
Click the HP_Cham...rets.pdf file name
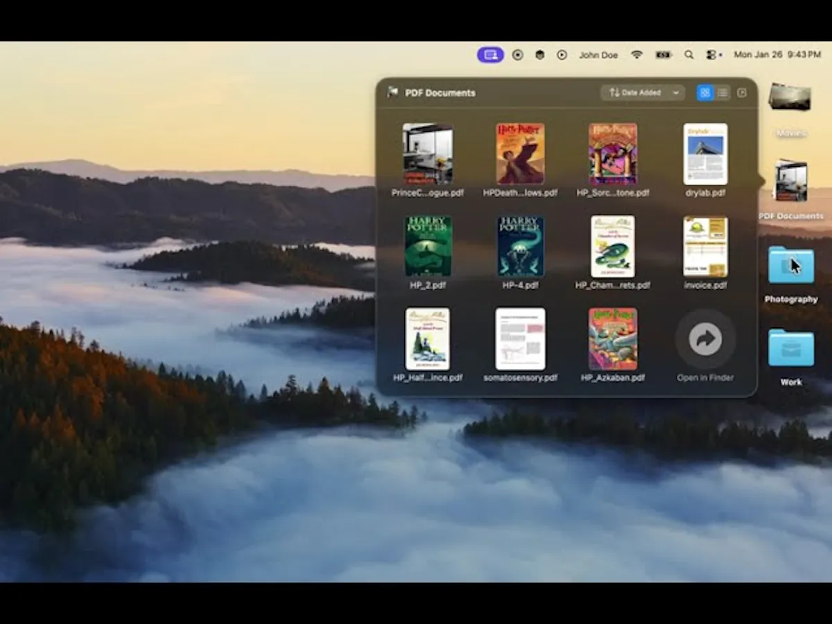613,286
